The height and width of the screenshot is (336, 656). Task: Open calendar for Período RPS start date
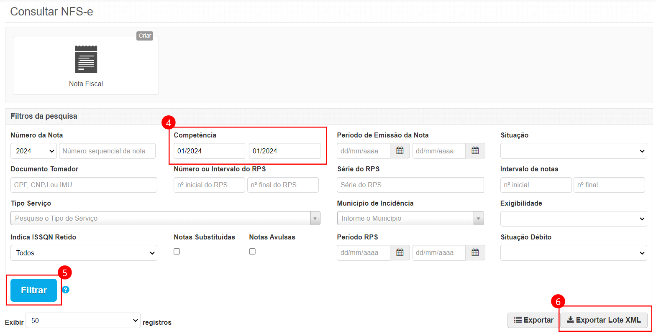pos(400,252)
